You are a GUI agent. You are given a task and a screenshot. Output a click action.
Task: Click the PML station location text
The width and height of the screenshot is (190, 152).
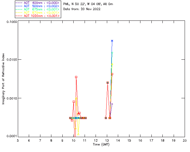88,4
